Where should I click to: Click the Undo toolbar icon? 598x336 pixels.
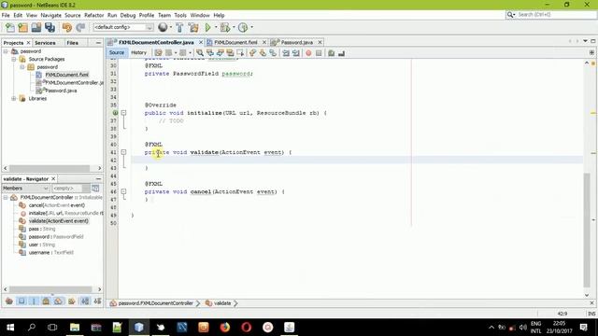[x=67, y=27]
